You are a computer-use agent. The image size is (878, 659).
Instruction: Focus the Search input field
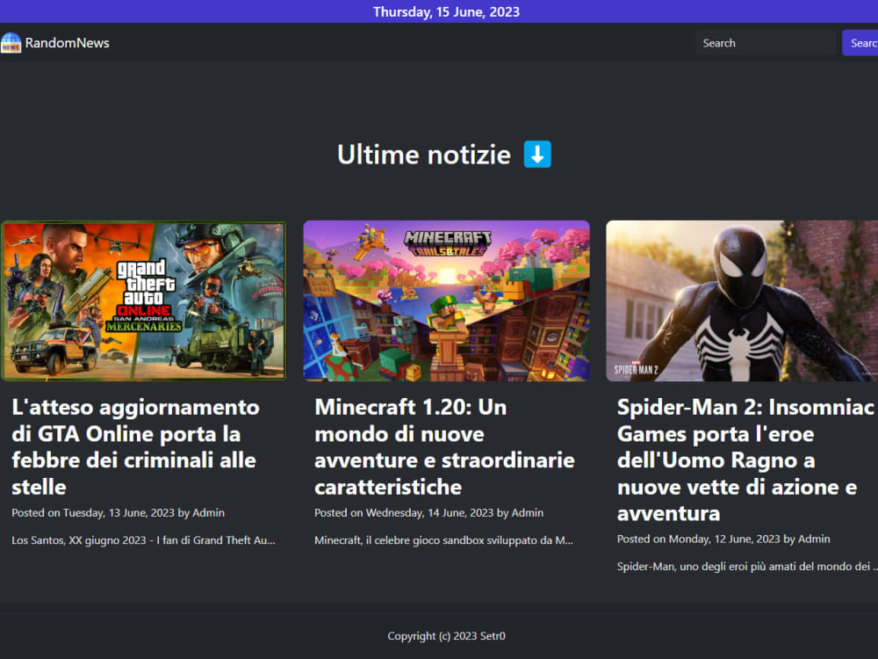tap(765, 43)
